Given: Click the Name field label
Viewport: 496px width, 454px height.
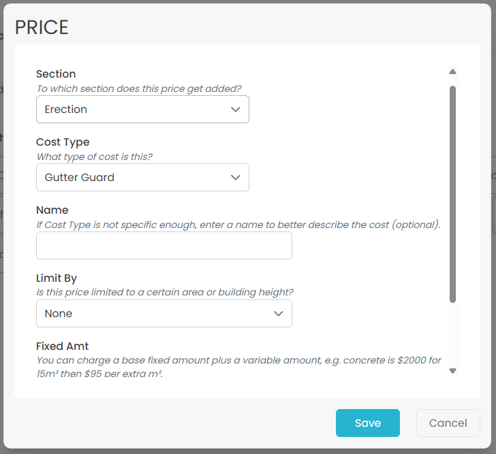Looking at the screenshot, I should (52, 210).
